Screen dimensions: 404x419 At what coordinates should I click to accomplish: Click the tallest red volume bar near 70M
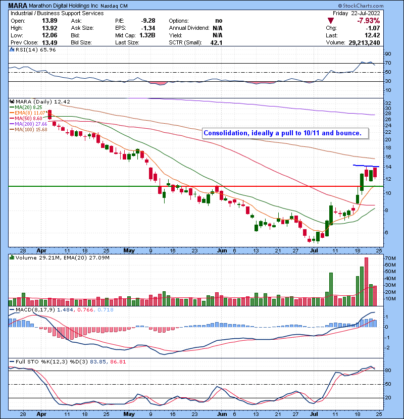point(366,282)
